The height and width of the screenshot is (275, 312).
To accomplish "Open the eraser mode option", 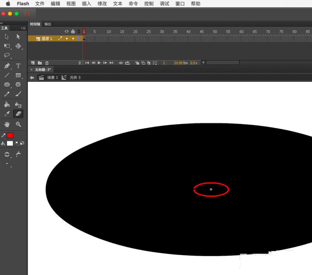I will click(x=7, y=154).
